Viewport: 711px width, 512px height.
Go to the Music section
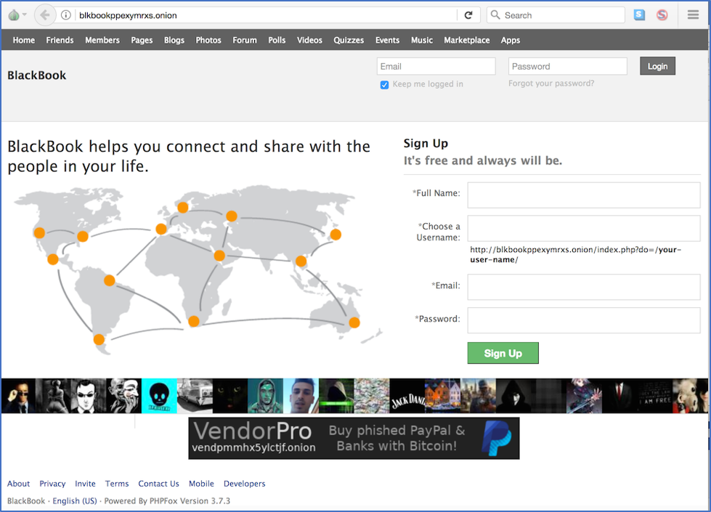[422, 40]
